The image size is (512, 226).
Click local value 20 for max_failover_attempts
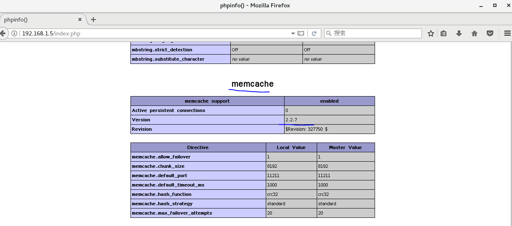(x=270, y=213)
